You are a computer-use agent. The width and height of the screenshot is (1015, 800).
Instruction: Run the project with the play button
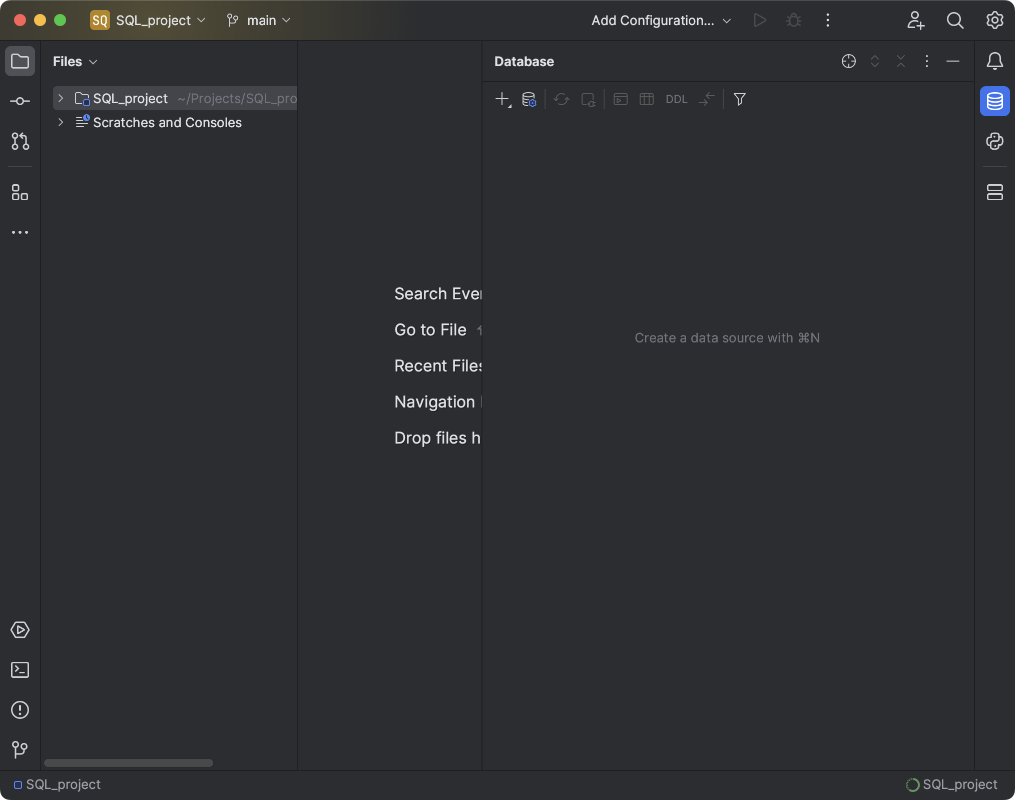tap(759, 21)
